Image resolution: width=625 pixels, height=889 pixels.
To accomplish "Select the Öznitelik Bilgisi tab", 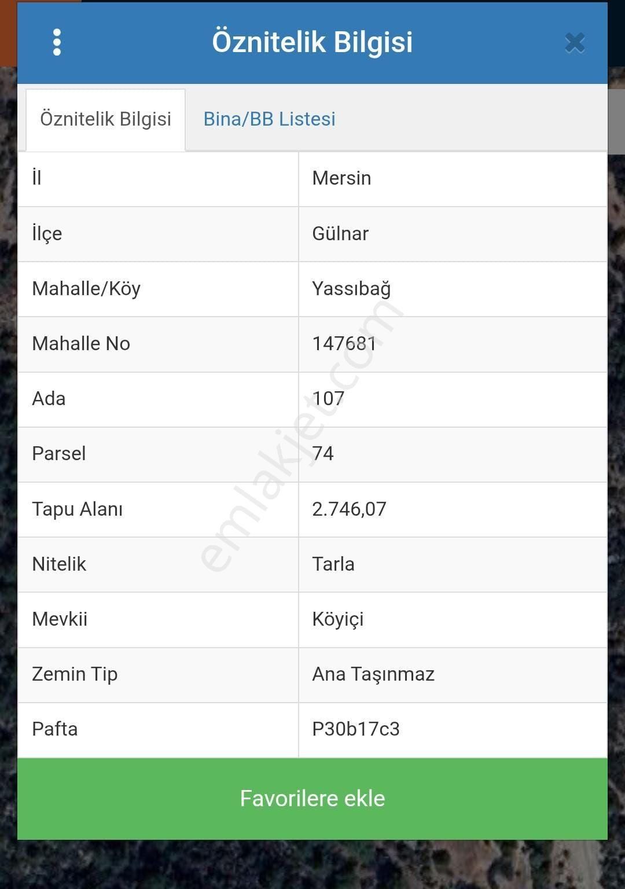I will tap(105, 119).
